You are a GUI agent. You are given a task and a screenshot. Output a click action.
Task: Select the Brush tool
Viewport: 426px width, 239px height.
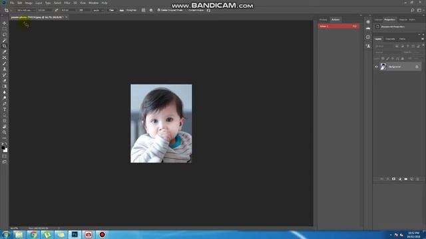point(5,64)
